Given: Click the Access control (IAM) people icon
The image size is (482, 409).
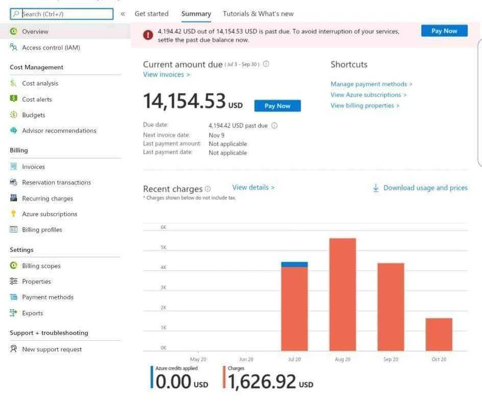Looking at the screenshot, I should pyautogui.click(x=13, y=47).
